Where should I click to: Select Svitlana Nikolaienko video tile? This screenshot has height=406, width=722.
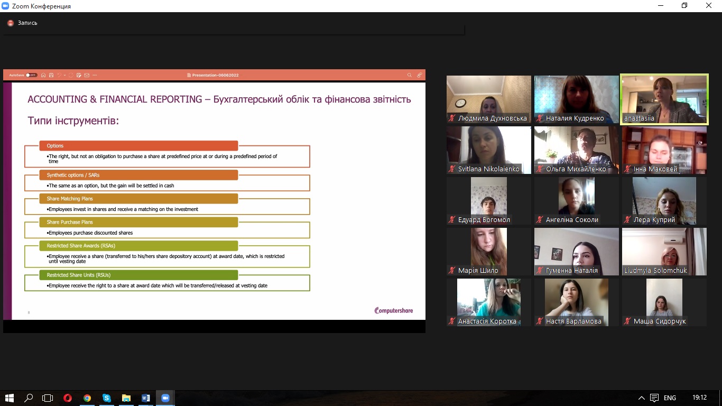tap(489, 150)
